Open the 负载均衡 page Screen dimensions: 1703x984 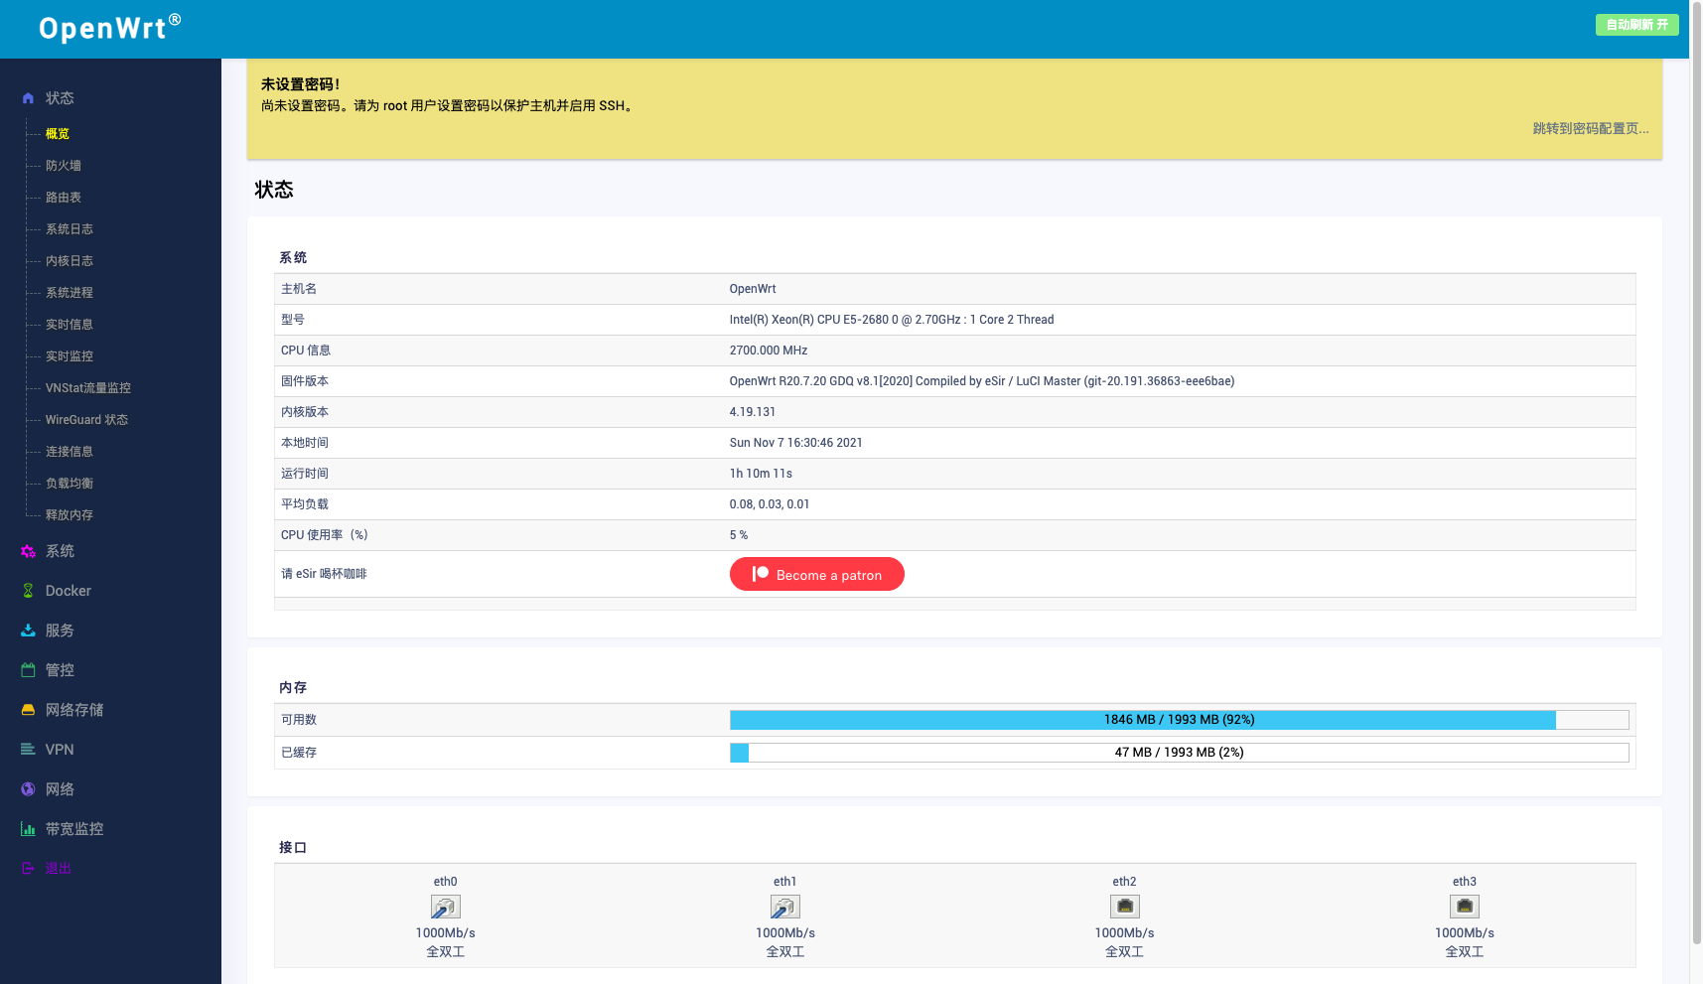click(70, 484)
